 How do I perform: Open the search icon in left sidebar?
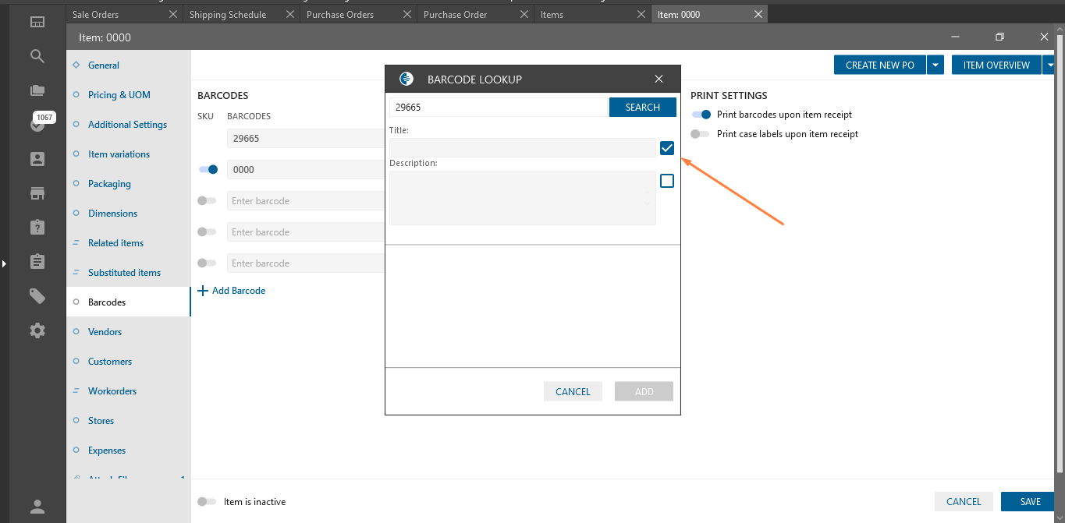click(37, 56)
